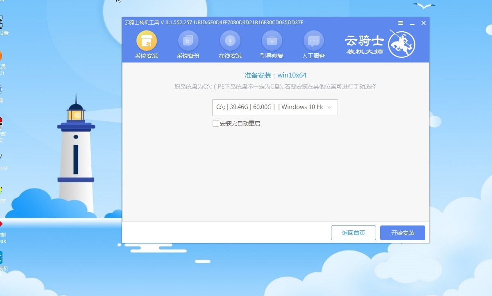This screenshot has height=296, width=492.
Task: Open the 人工服务 (Manual Service) tab
Action: 313,45
